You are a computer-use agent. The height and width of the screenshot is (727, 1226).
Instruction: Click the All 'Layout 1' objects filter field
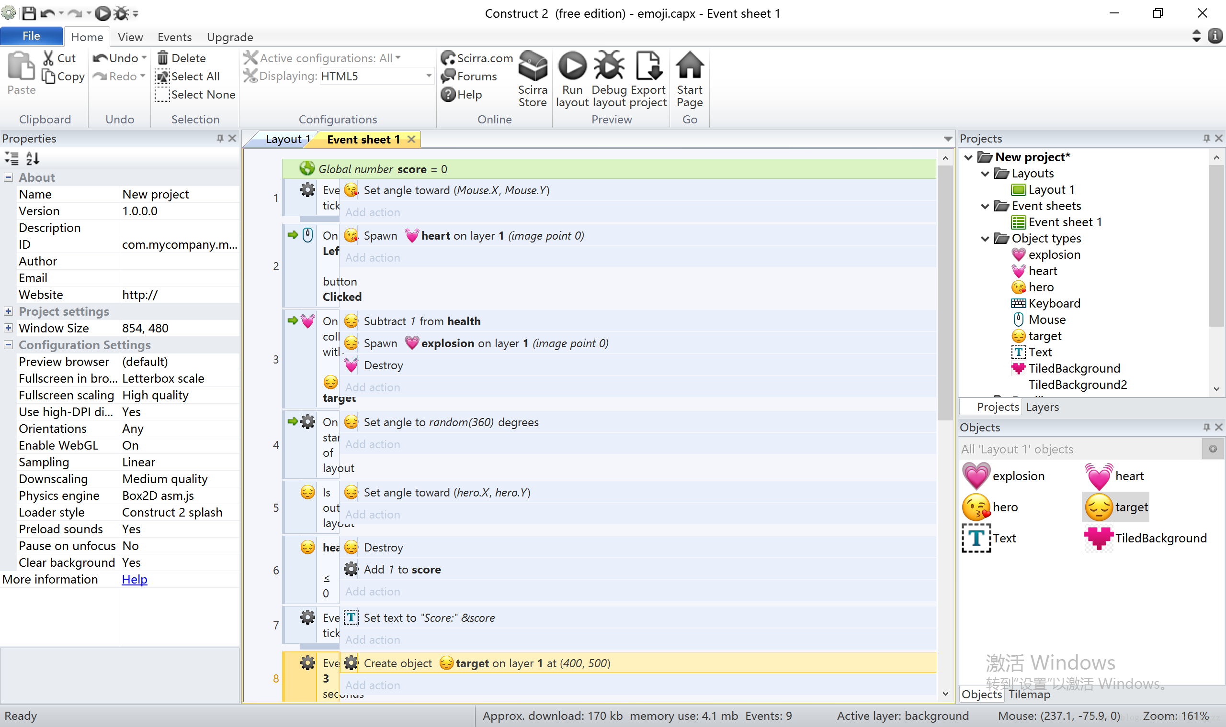pyautogui.click(x=1081, y=449)
